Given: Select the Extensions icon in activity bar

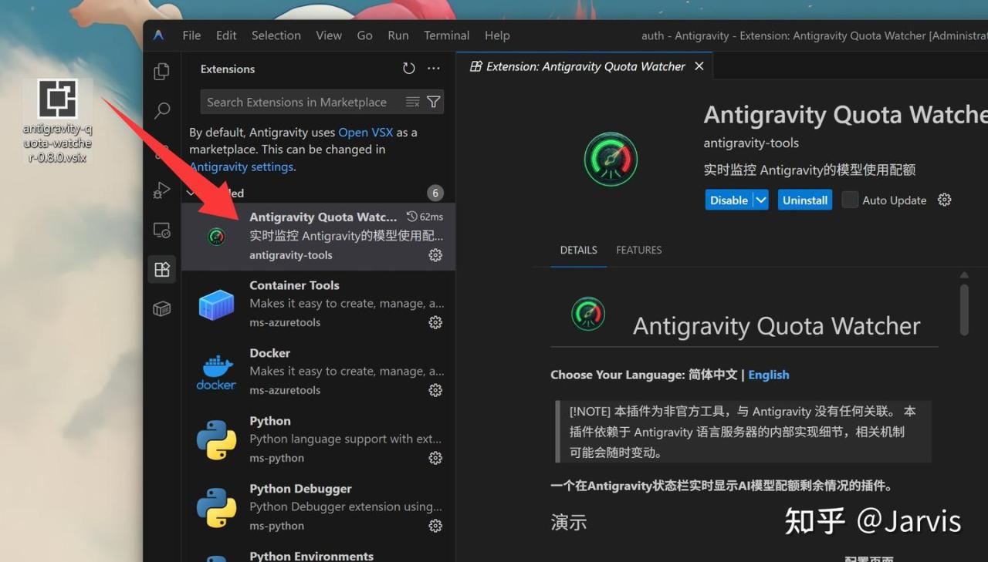Looking at the screenshot, I should tap(161, 269).
